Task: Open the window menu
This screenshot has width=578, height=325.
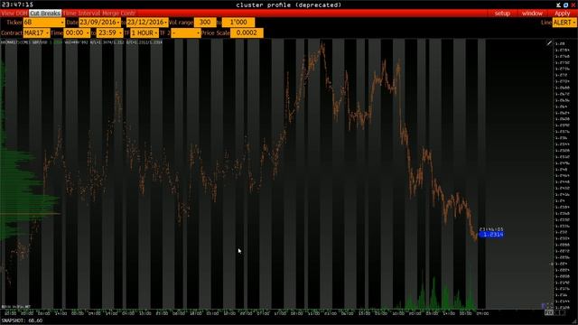Action: click(x=532, y=14)
